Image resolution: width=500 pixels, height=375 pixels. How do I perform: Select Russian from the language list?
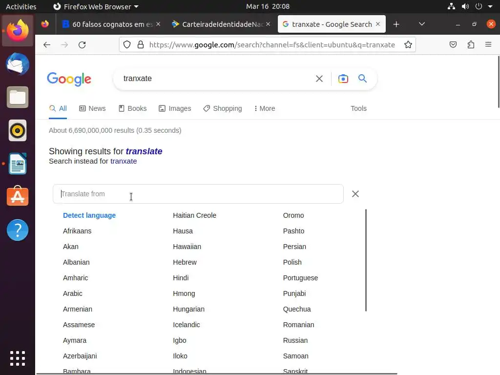click(x=295, y=340)
